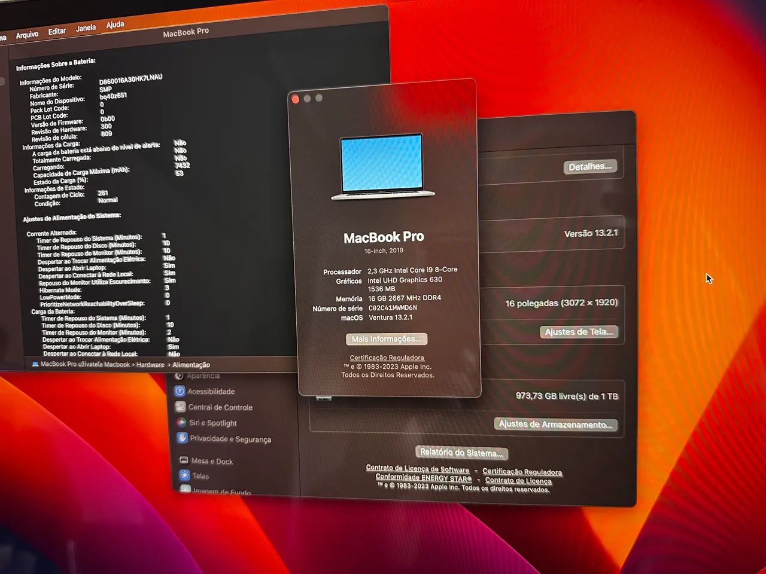The image size is (766, 574).
Task: Open Siri e Spotlight settings
Action: point(181,423)
